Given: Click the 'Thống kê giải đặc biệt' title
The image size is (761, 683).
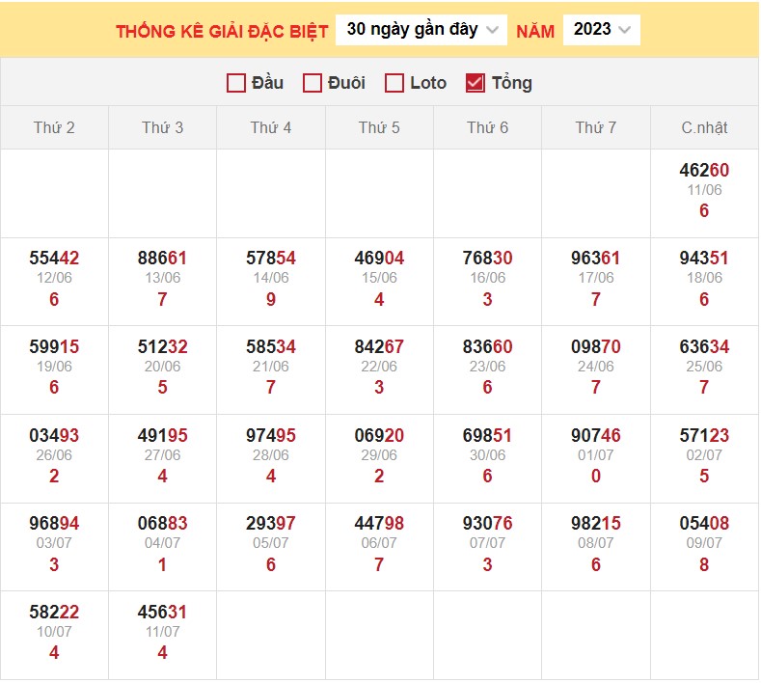Looking at the screenshot, I should [222, 31].
